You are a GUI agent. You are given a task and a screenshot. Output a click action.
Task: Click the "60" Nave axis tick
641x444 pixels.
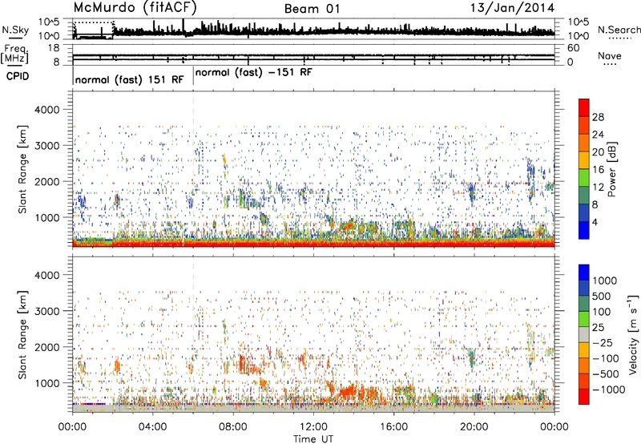[573, 48]
